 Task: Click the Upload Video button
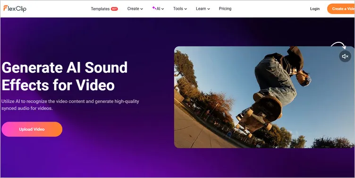32,129
